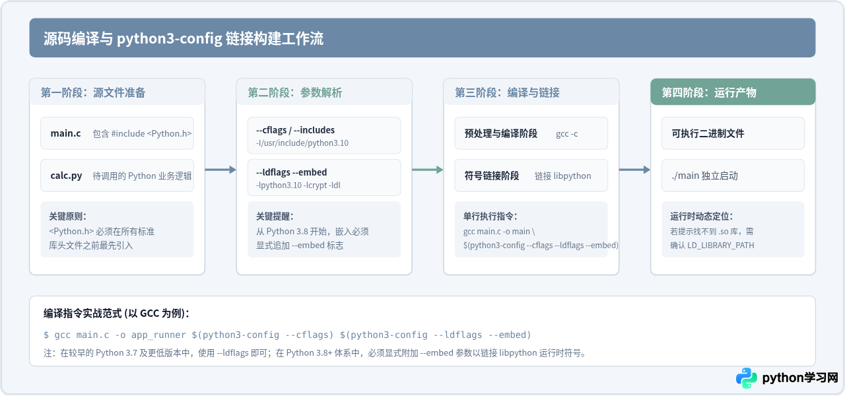Screen dimensions: 845x396
Task: Click the note line beginning with 注：
Action: 315,352
